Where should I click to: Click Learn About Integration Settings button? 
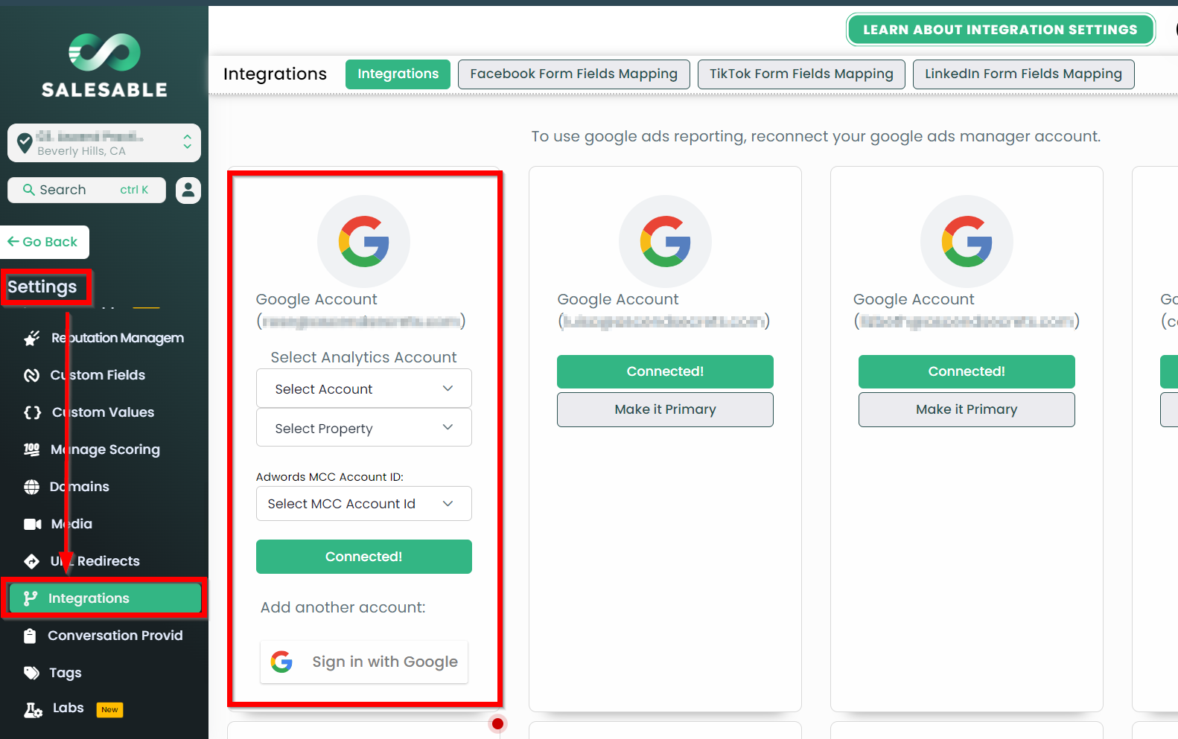tap(1000, 30)
